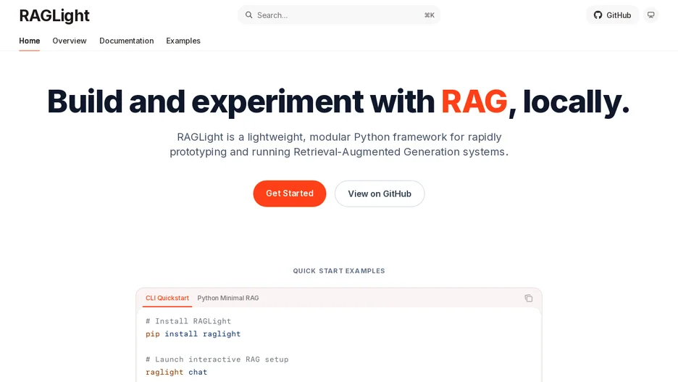Viewport: 678px width, 382px height.
Task: Click the 'pip install raglight' code line
Action: 193,334
